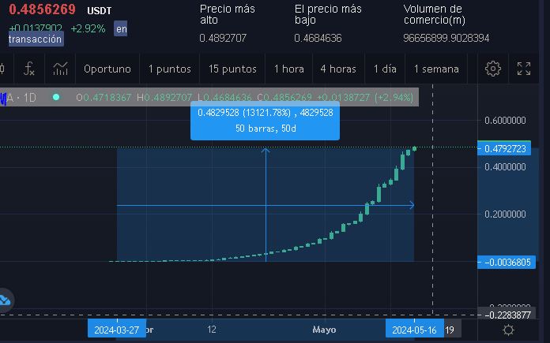This screenshot has width=550, height=343.
Task: Click the +2.92% change percentage
Action: pos(88,28)
